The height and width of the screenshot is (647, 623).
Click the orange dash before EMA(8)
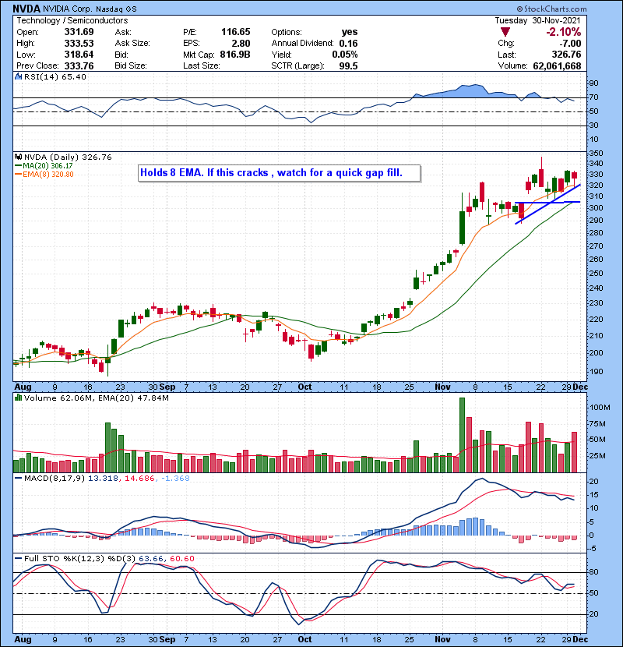point(18,174)
